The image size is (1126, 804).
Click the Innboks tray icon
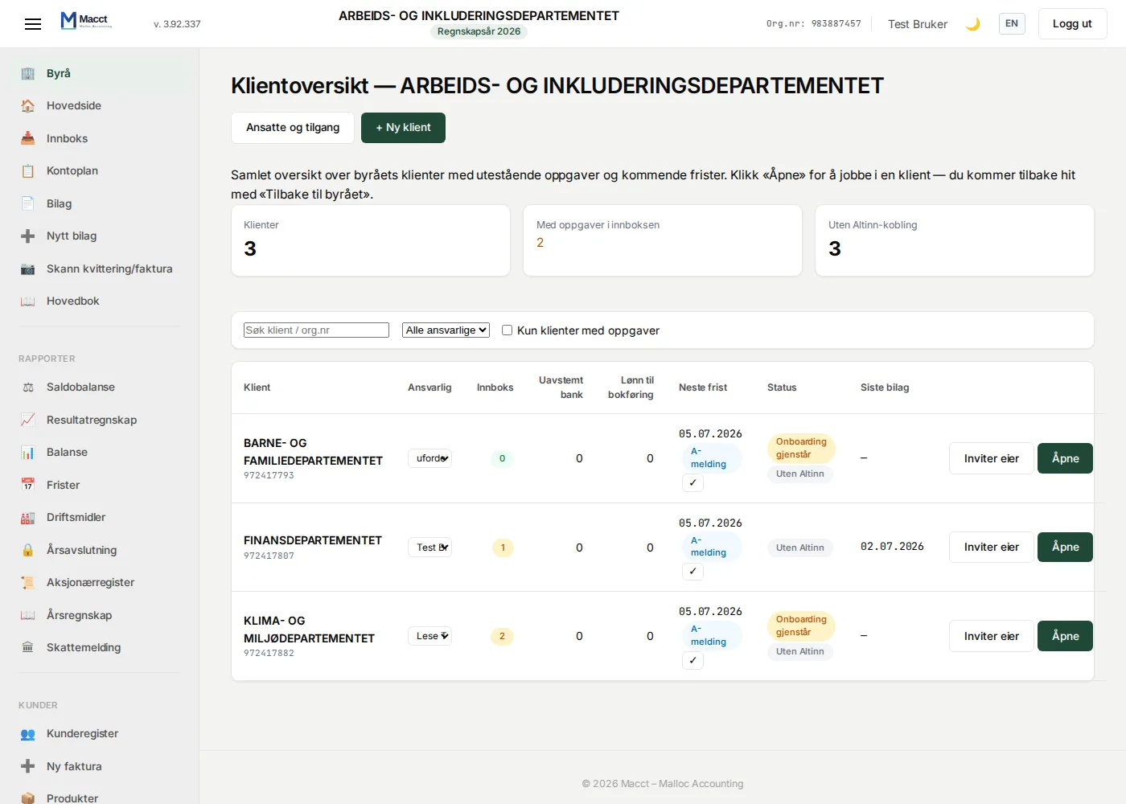pos(28,138)
